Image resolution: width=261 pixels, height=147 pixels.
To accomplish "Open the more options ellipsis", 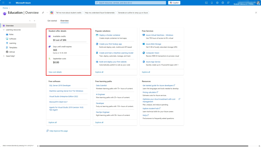I will coord(47,13).
